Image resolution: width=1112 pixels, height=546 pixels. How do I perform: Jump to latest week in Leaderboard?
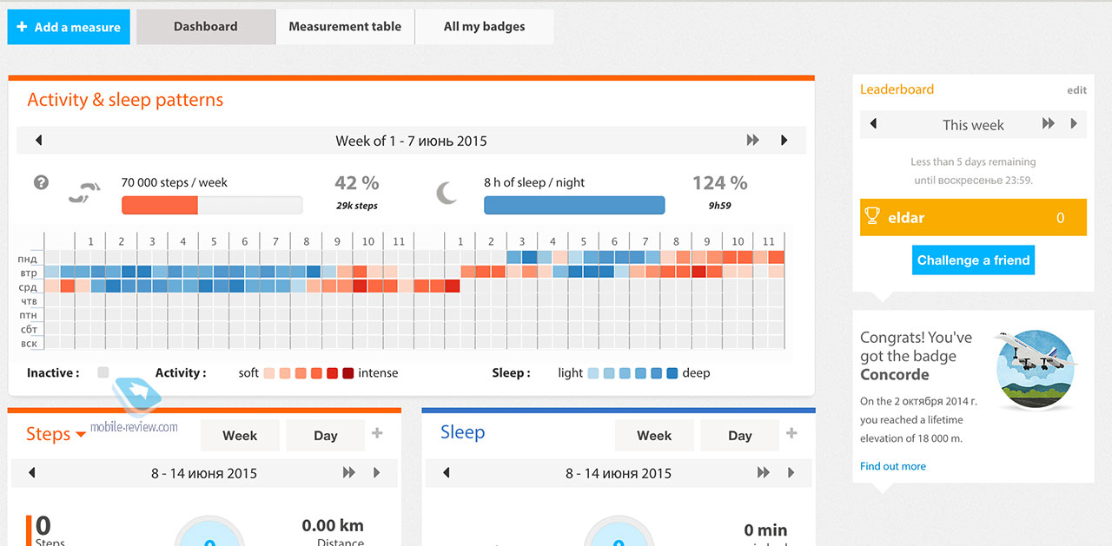point(1048,124)
